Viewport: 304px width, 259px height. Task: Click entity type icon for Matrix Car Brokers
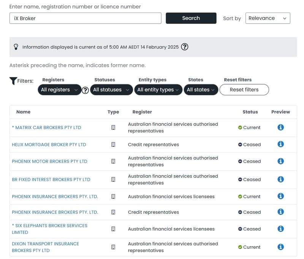pyautogui.click(x=113, y=128)
